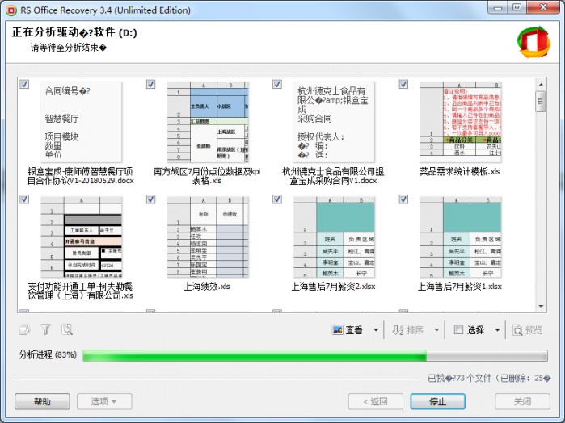Viewport: 565px width, 423px height.
Task: Click the 预览 preview label
Action: point(533,329)
